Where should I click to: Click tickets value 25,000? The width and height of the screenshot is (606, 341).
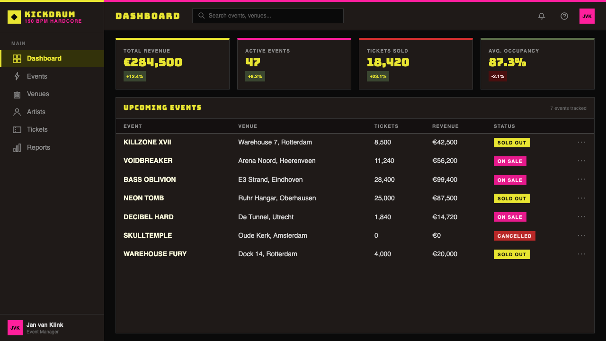[x=384, y=198]
